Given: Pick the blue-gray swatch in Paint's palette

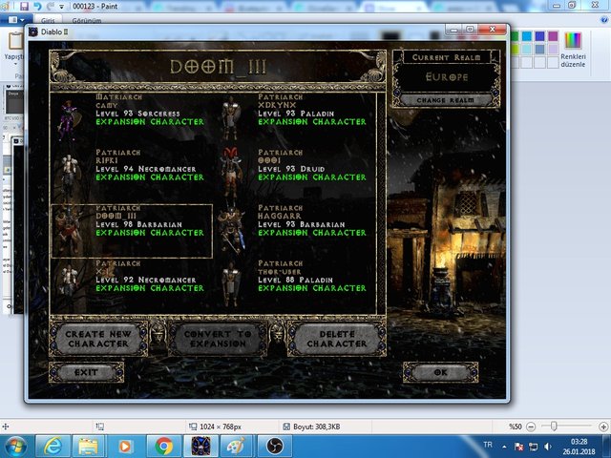Looking at the screenshot, I should (539, 49).
